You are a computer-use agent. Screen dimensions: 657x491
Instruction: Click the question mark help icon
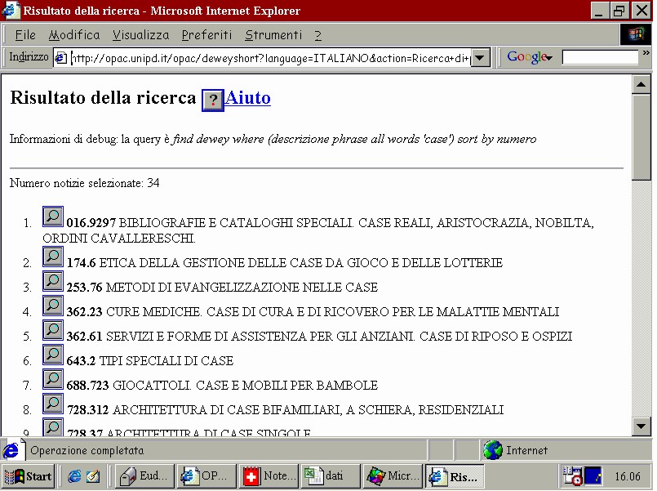pyautogui.click(x=213, y=100)
